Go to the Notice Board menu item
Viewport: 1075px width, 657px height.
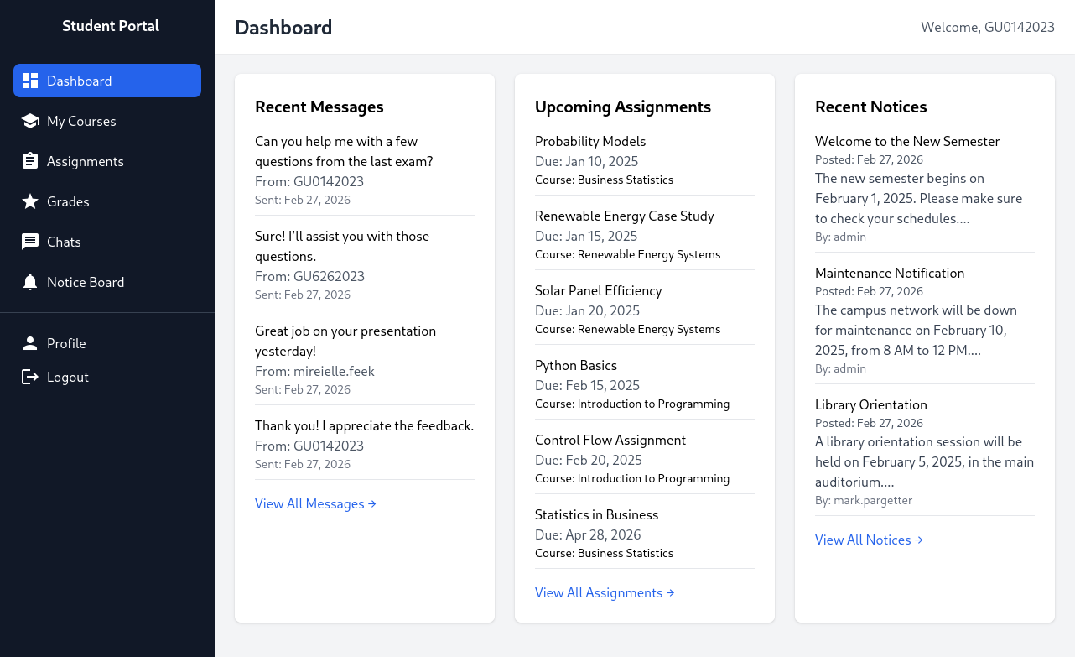(x=86, y=282)
